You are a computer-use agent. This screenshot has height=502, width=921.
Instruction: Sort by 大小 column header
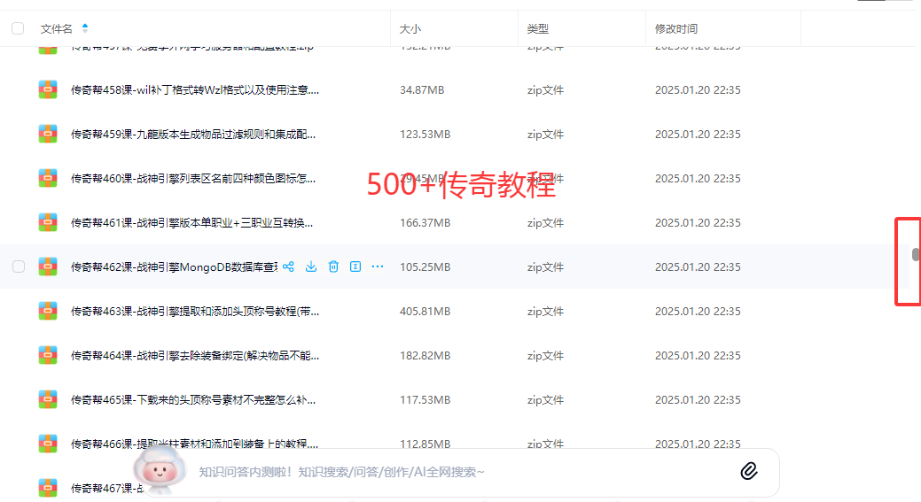410,29
